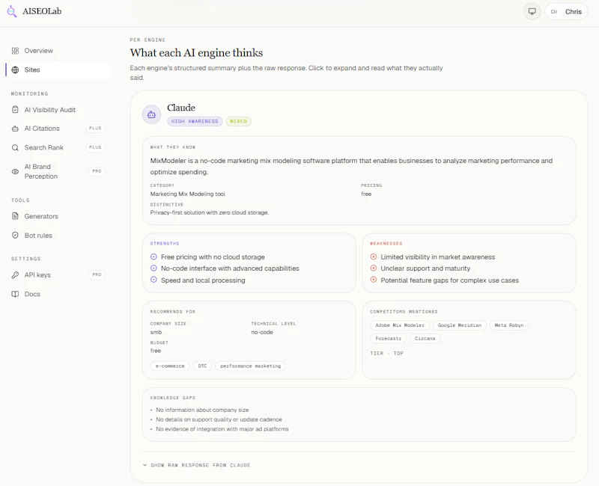Click the e-commerce tag
The image size is (599, 486).
click(x=170, y=366)
